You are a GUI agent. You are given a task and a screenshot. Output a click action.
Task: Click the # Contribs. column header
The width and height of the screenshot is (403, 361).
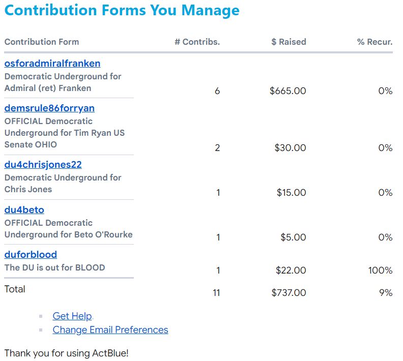(197, 42)
